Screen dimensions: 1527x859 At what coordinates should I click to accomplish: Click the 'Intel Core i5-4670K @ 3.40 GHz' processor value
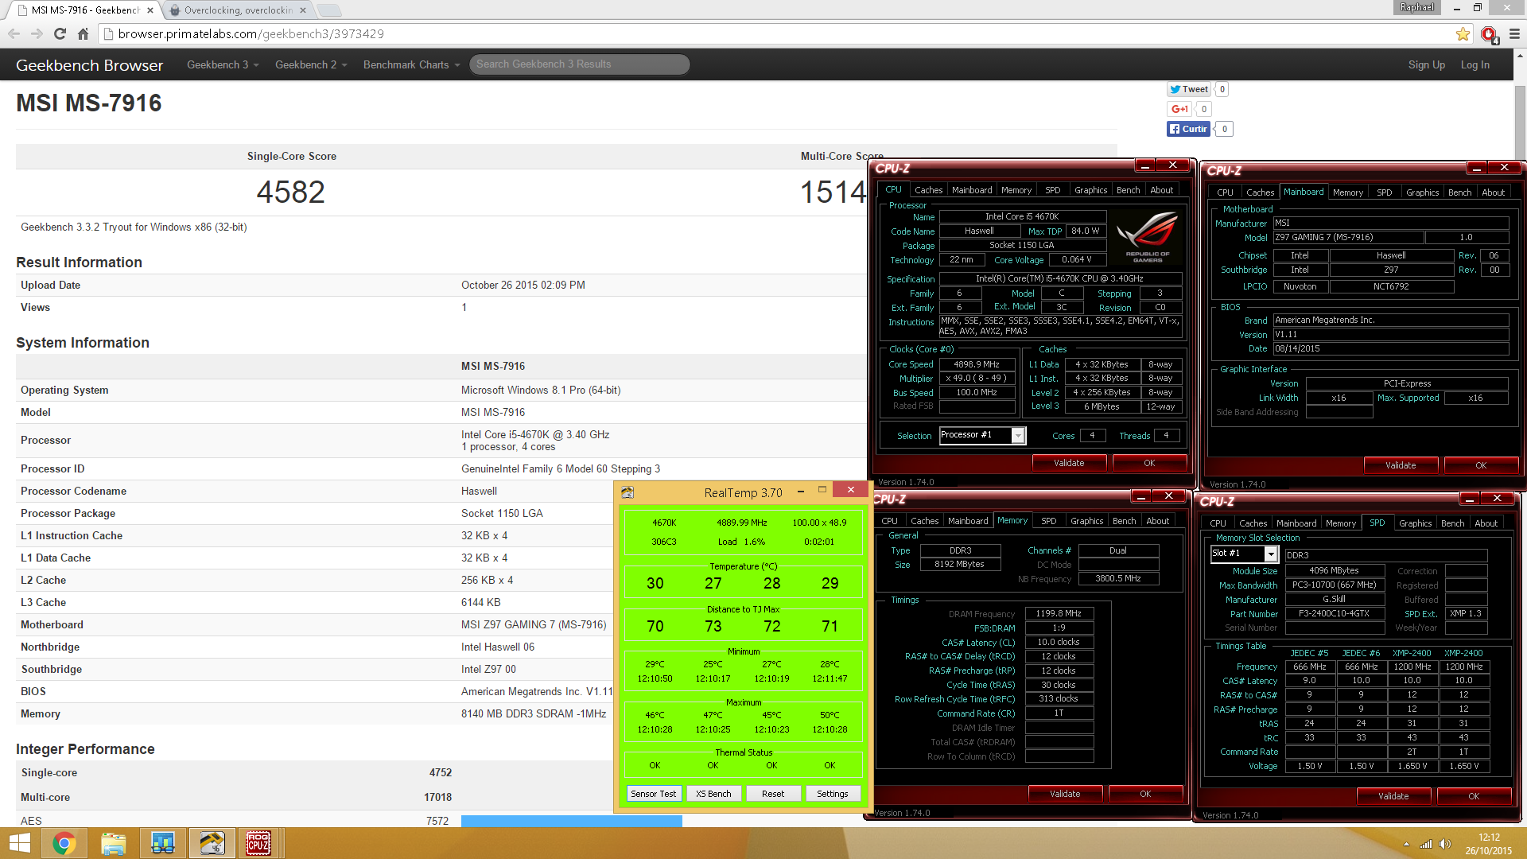point(535,434)
